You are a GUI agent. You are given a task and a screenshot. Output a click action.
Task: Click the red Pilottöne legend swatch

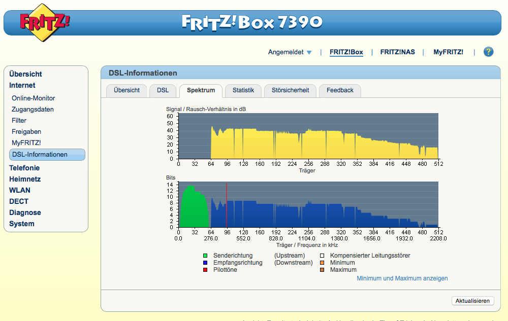[205, 270]
